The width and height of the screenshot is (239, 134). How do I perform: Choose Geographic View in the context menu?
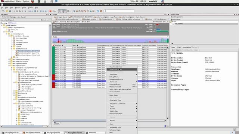tap(122, 100)
